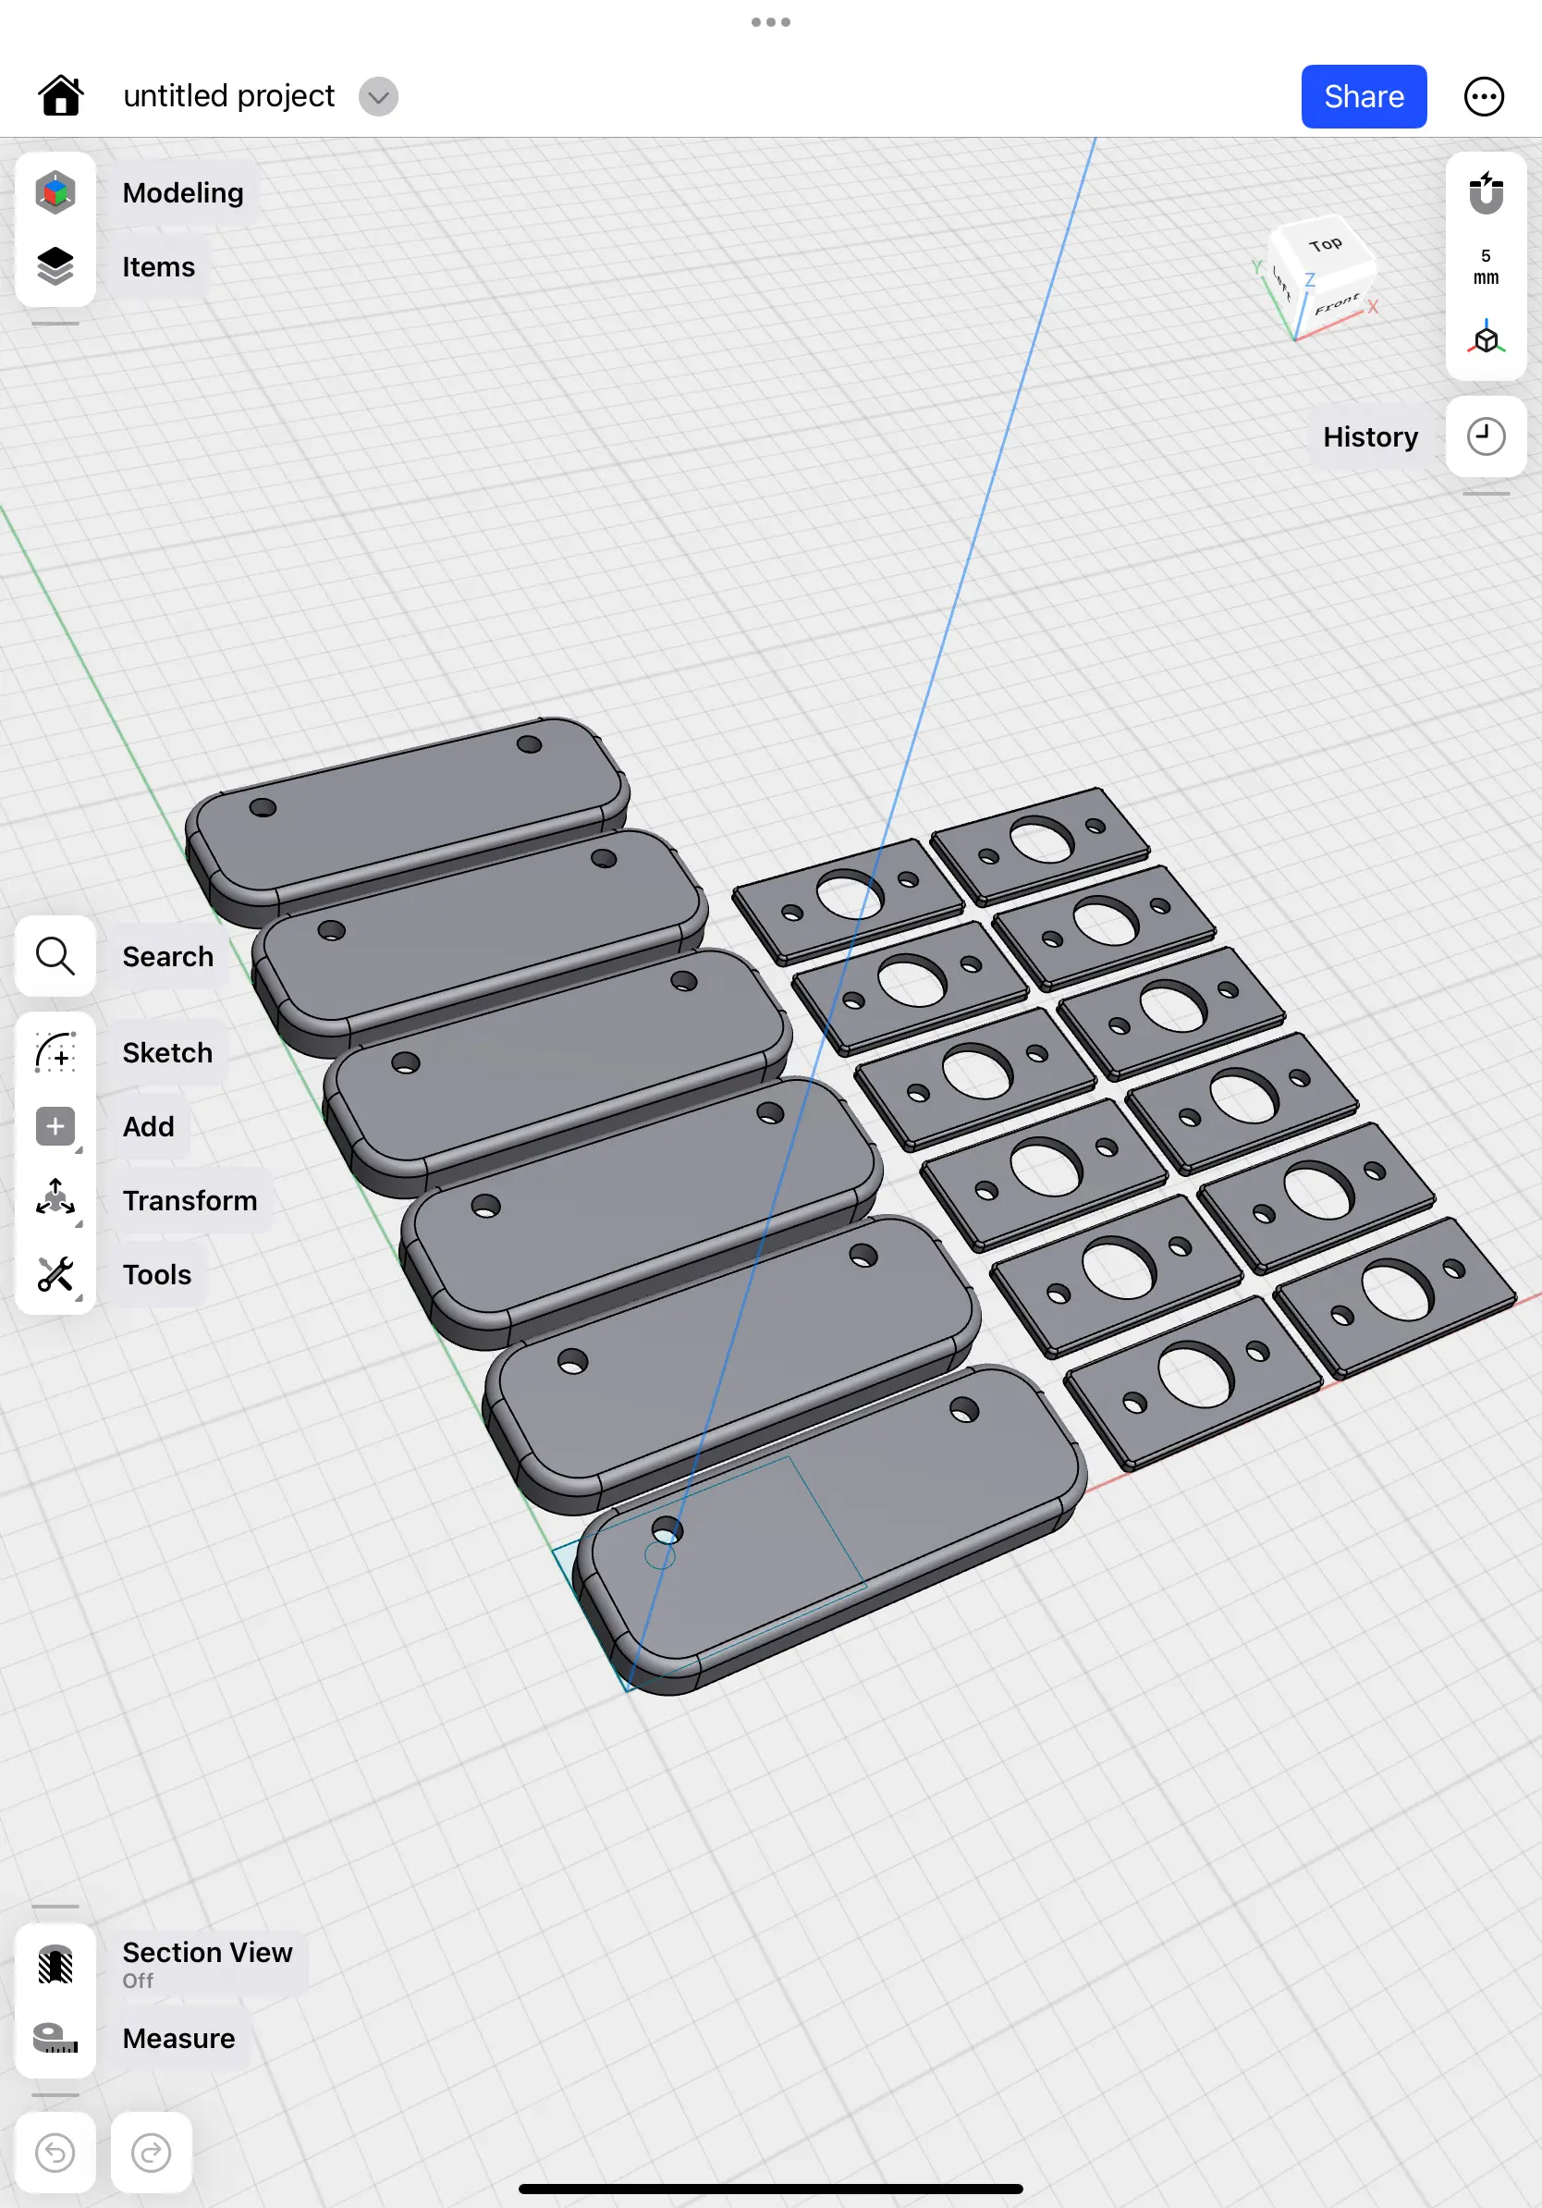Select the Search tool
Screen dimensions: 1542x2208
(x=55, y=956)
